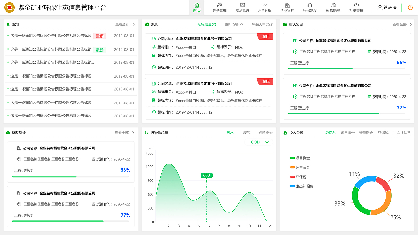
Task: Click the 管理员 account entry
Action: pyautogui.click(x=387, y=7)
